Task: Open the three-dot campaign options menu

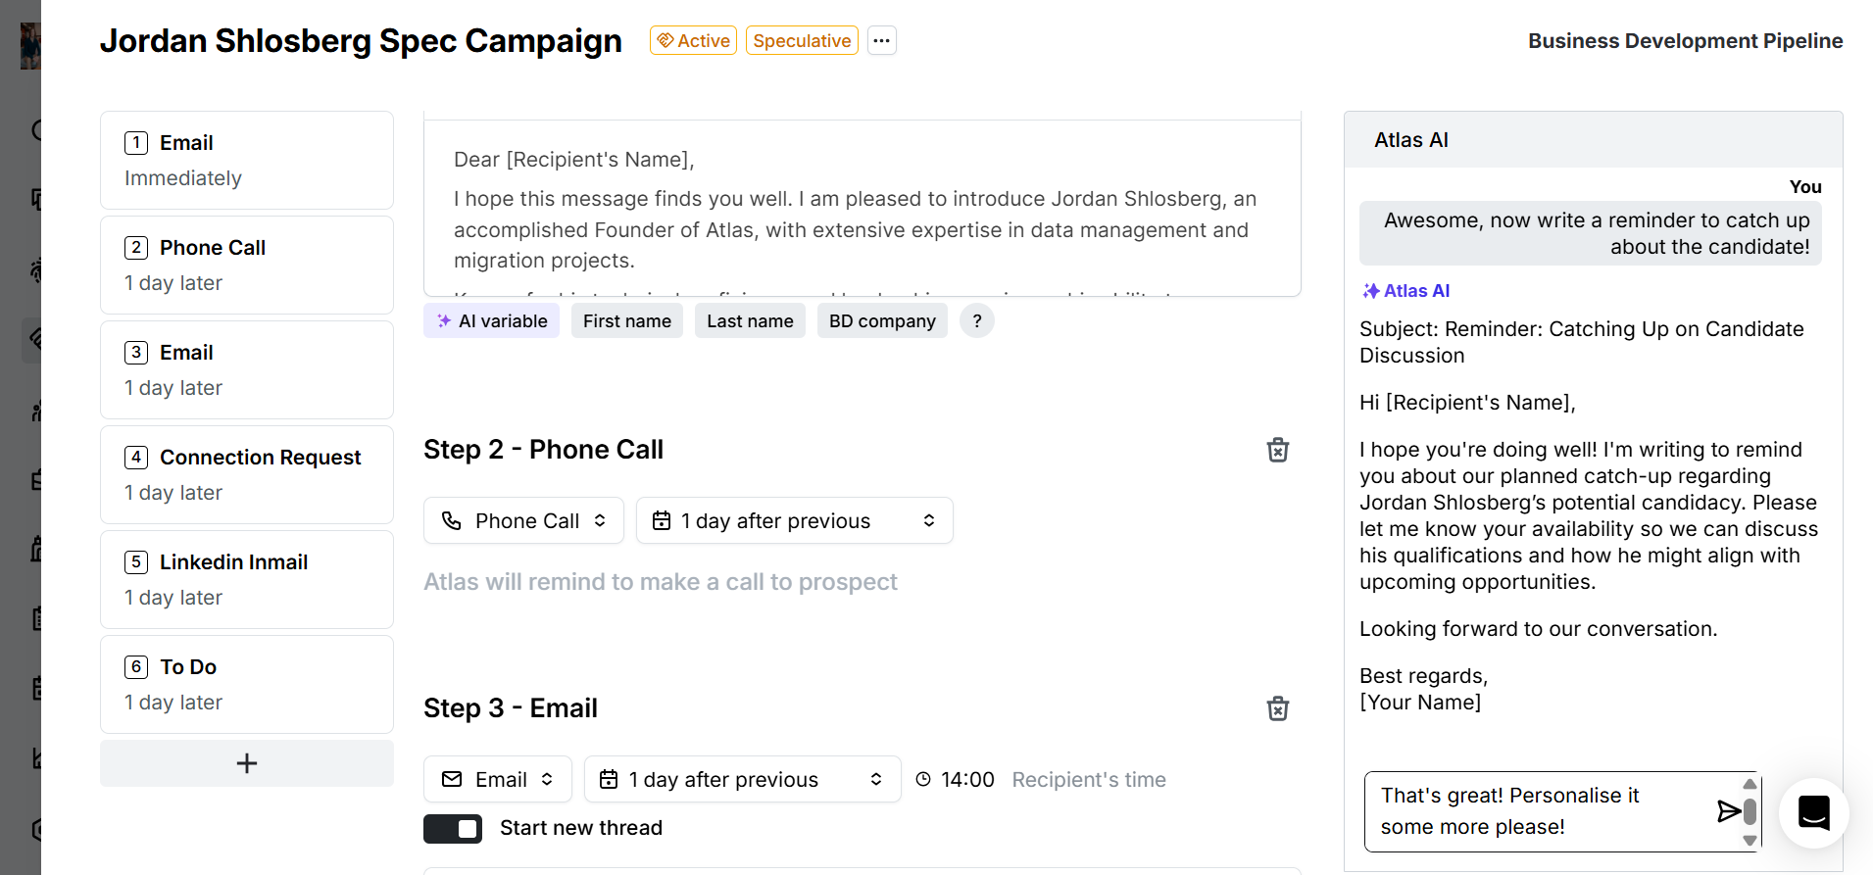Action: [x=881, y=40]
